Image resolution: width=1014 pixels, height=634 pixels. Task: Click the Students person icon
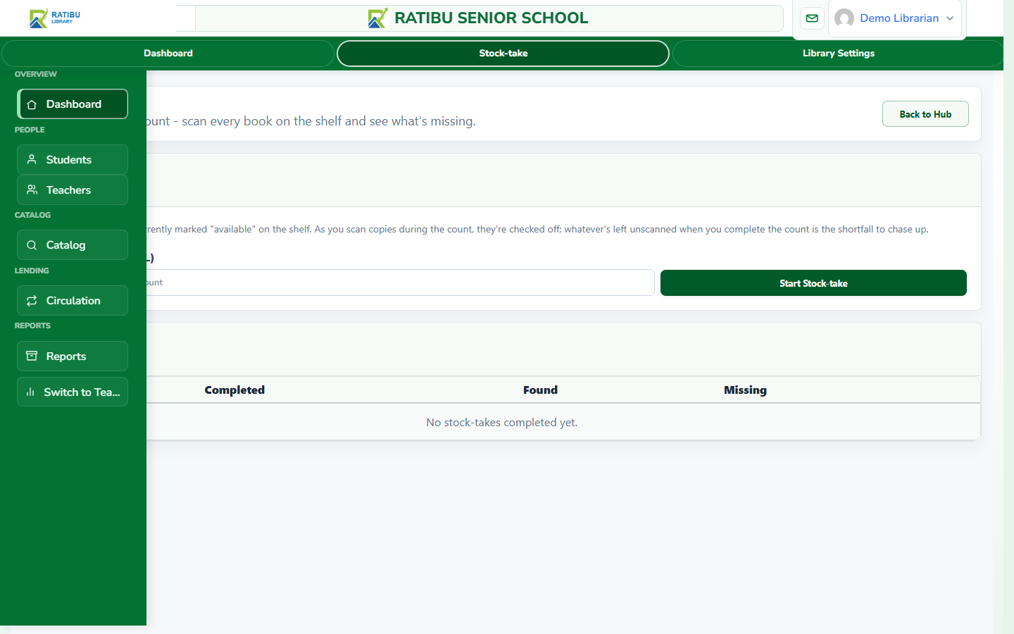32,160
